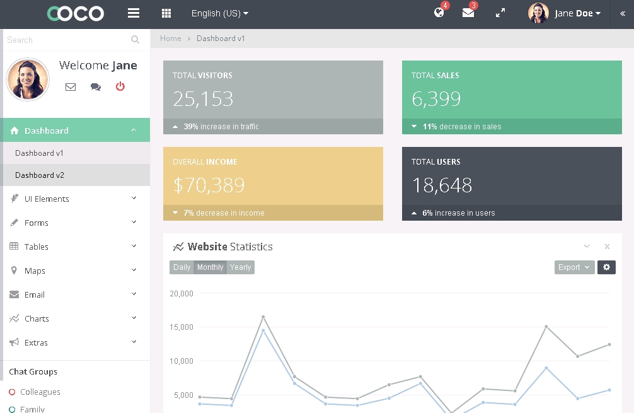Click the Home breadcrumb link
The width and height of the screenshot is (634, 413).
click(x=170, y=38)
